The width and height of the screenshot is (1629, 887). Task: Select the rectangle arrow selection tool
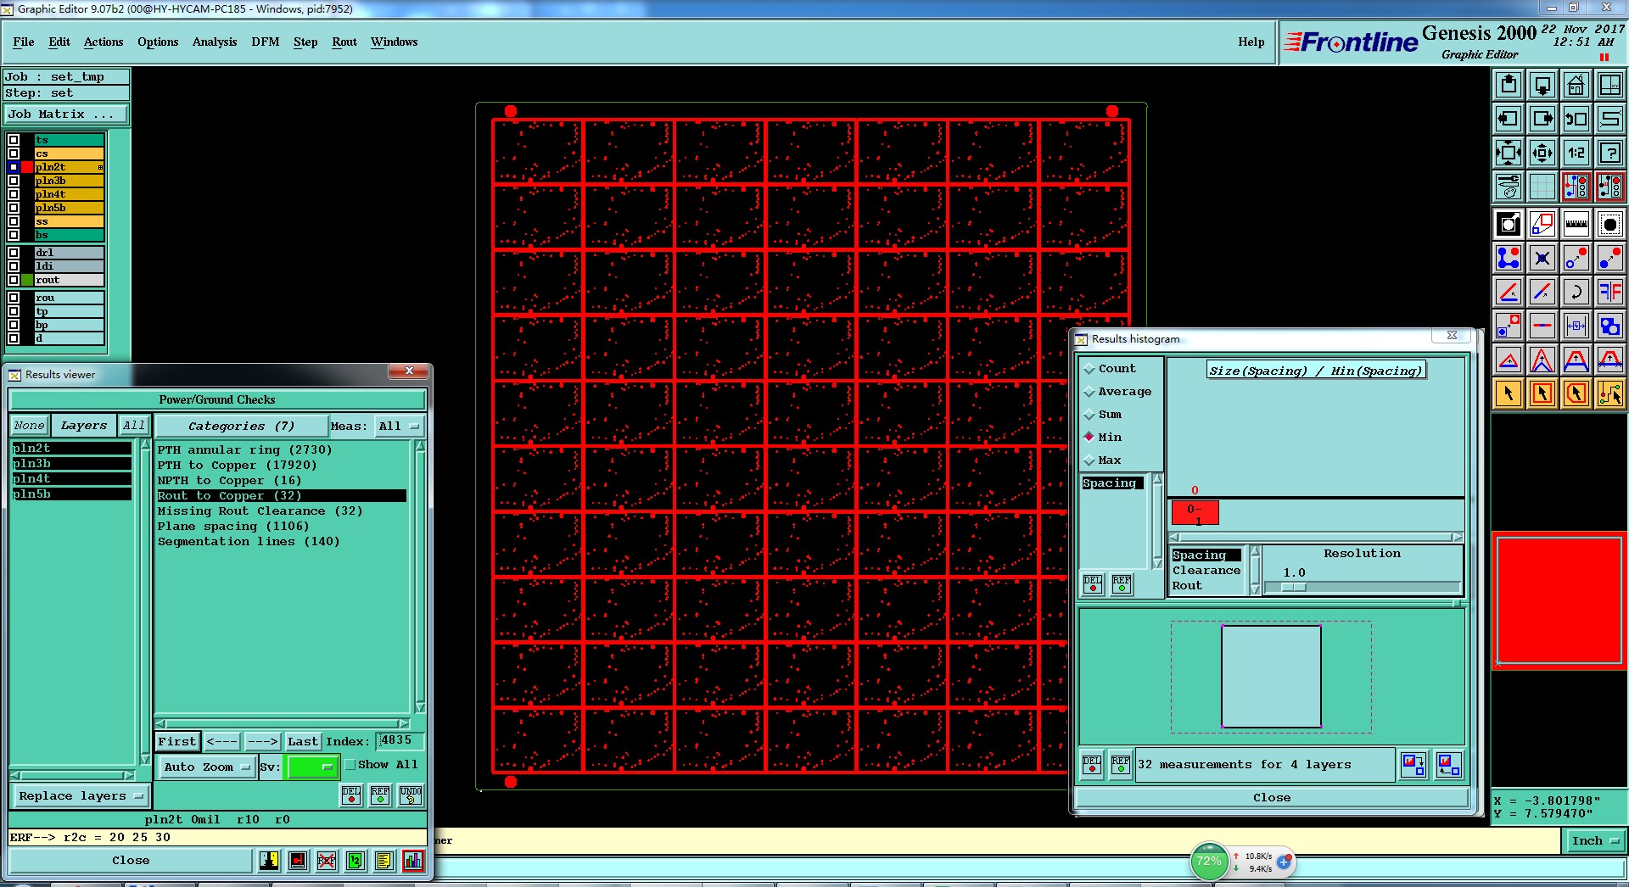click(1542, 393)
